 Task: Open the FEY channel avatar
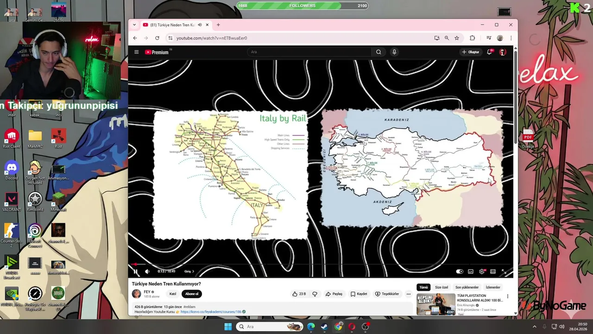(x=136, y=294)
